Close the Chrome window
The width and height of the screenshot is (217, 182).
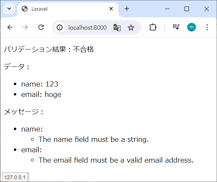pos(207,9)
